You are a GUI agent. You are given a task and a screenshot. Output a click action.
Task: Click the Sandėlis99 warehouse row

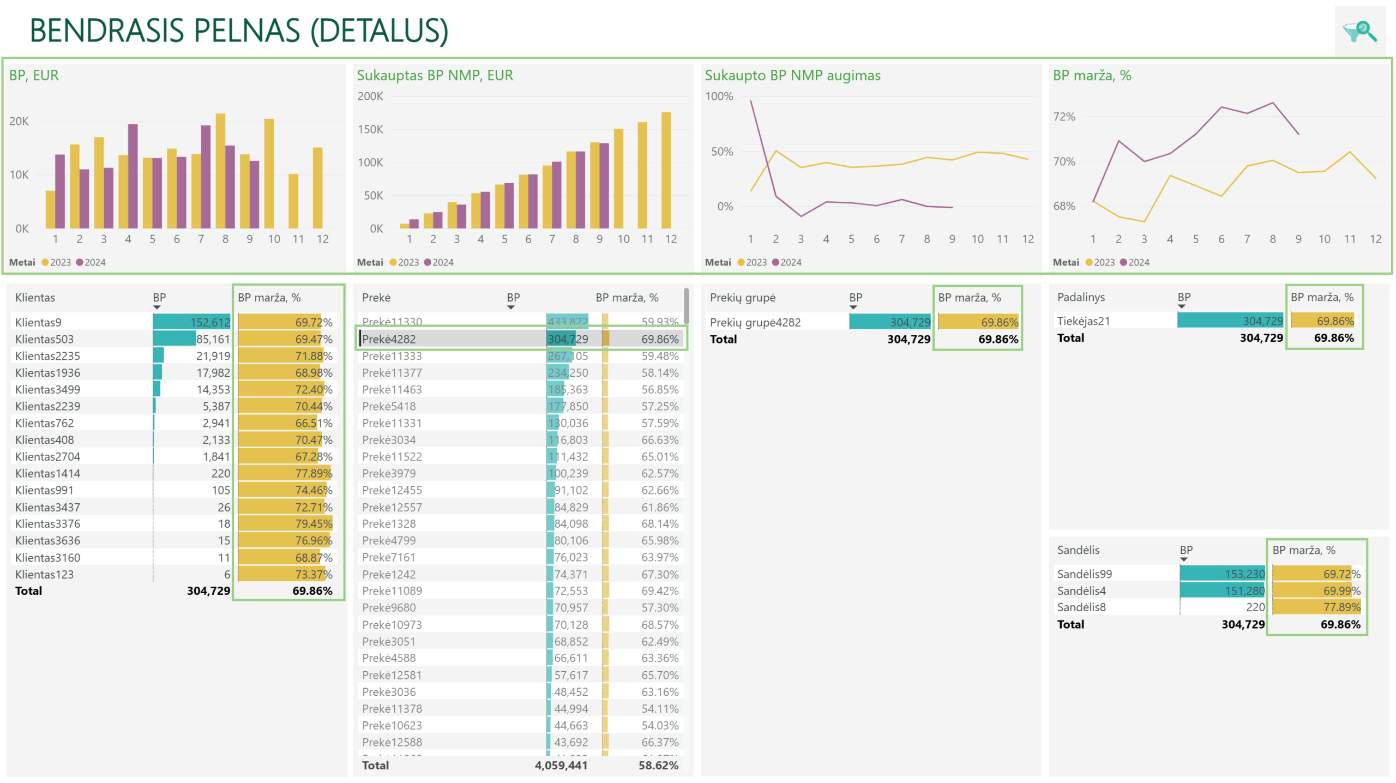1209,574
